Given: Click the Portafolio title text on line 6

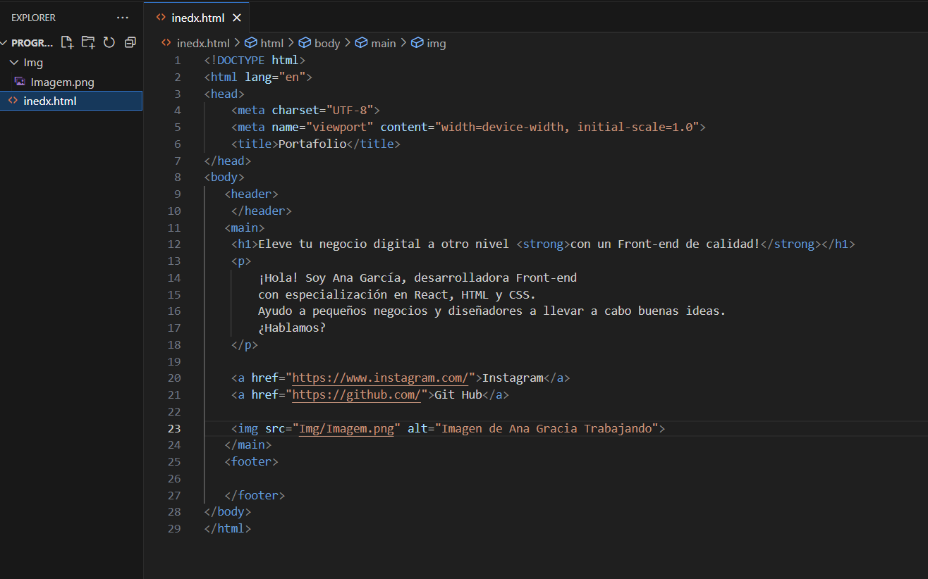Looking at the screenshot, I should [x=312, y=144].
